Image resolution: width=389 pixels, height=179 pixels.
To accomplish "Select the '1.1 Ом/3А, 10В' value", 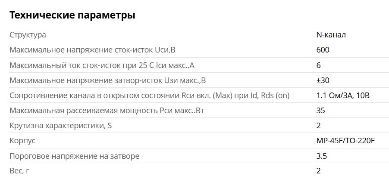I will pyautogui.click(x=343, y=96).
